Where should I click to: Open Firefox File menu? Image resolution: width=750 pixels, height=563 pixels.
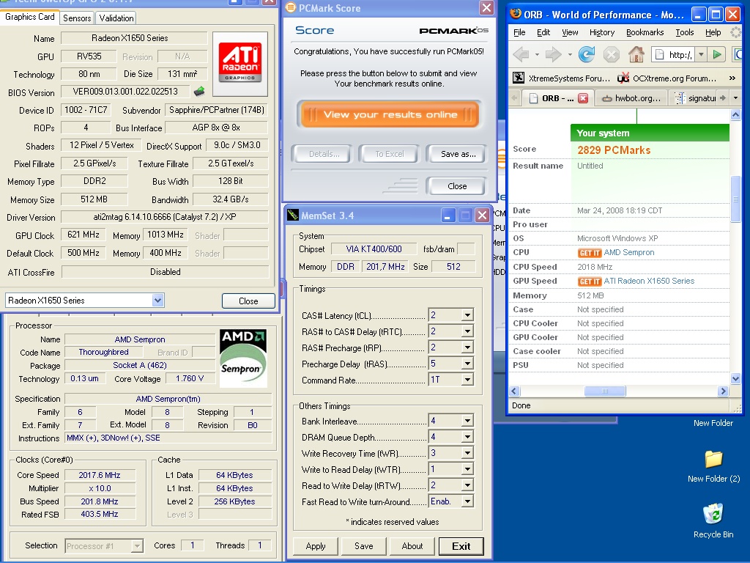pos(519,32)
